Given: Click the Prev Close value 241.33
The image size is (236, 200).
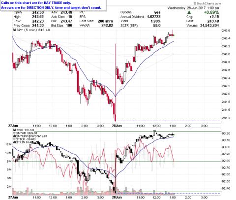Looking at the screenshot, I should (38, 26).
